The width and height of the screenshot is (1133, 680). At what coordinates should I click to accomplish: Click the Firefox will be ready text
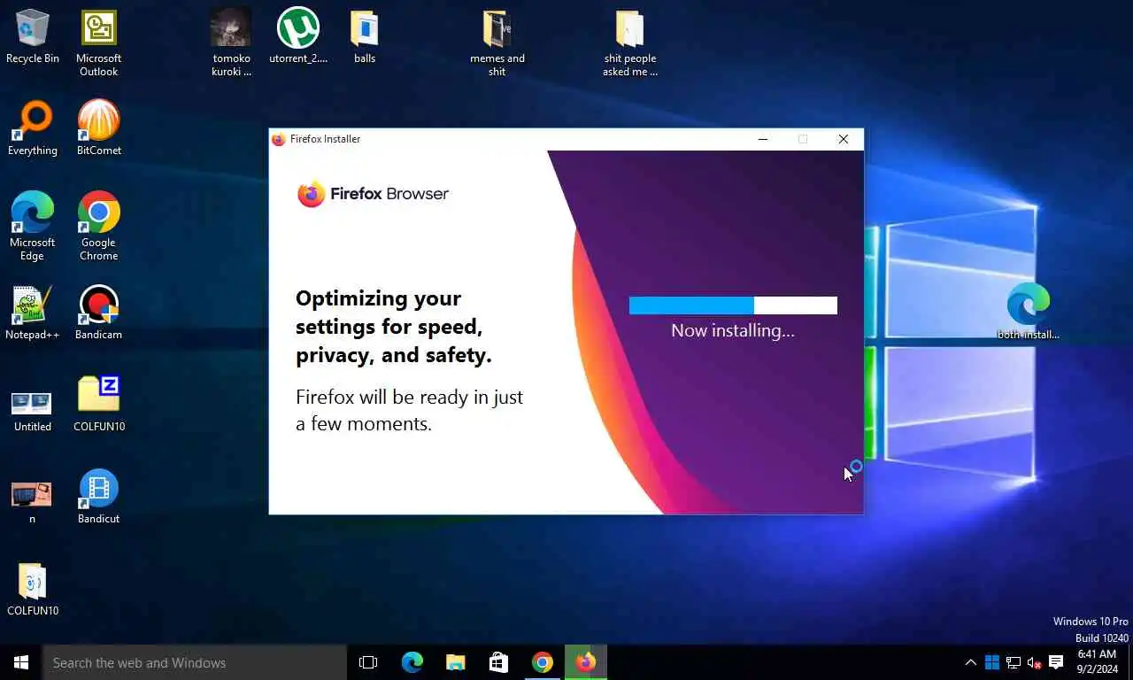(x=409, y=410)
